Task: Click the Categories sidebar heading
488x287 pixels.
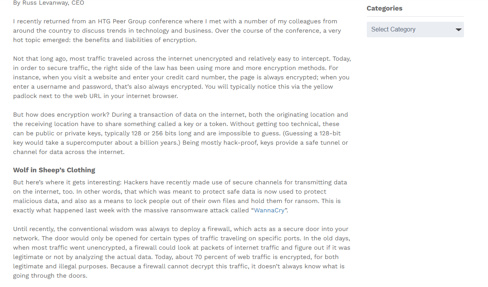Action: [x=384, y=8]
